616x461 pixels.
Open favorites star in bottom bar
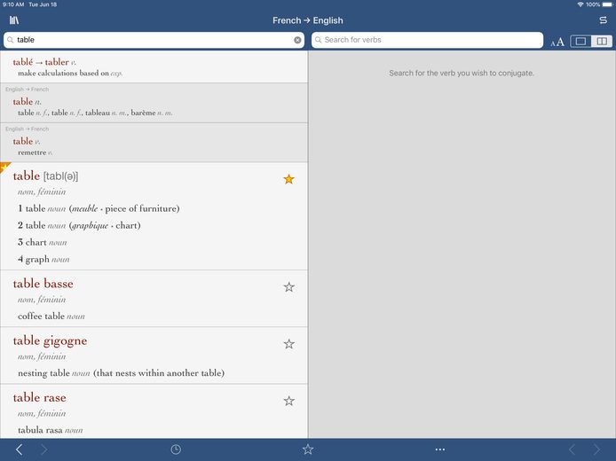coord(308,449)
